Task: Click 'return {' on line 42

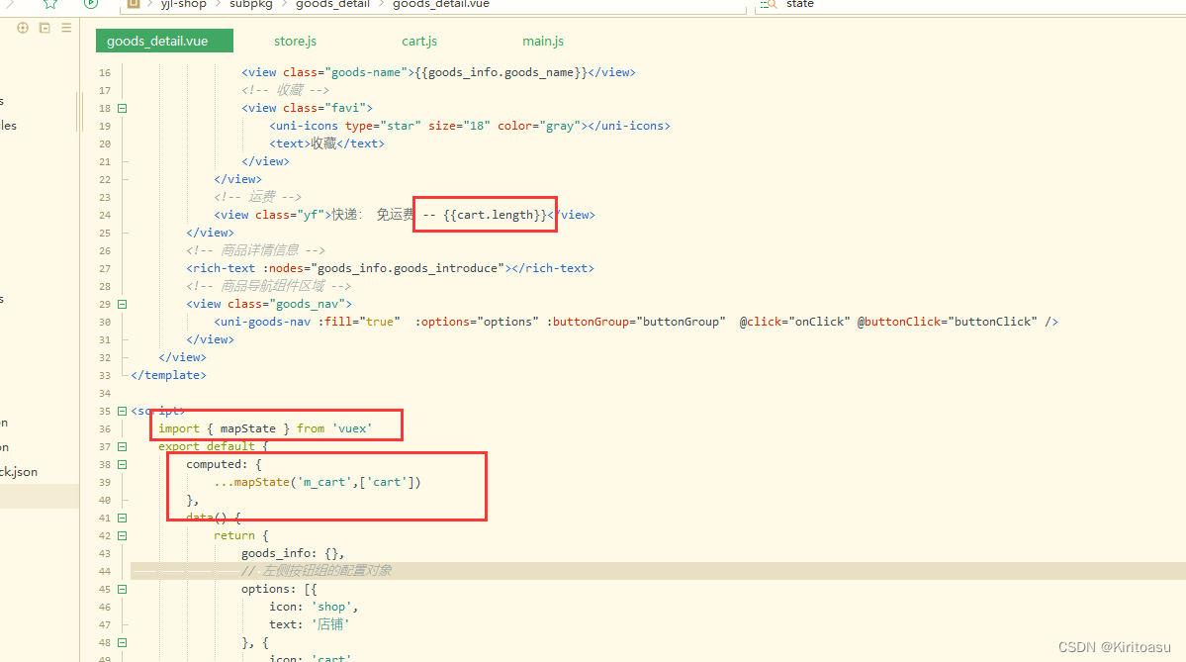Action: tap(241, 535)
